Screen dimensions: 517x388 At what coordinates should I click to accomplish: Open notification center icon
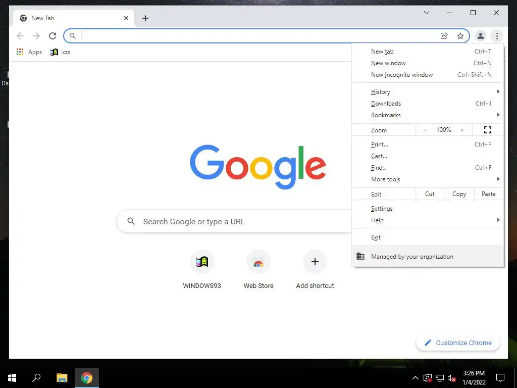pos(500,378)
